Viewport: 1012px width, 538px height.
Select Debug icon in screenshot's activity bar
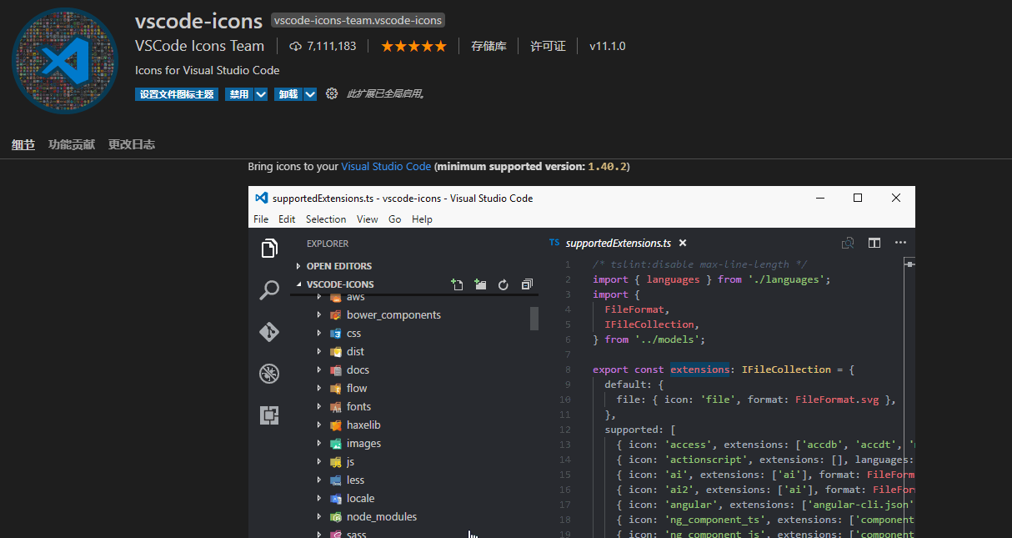pyautogui.click(x=269, y=374)
